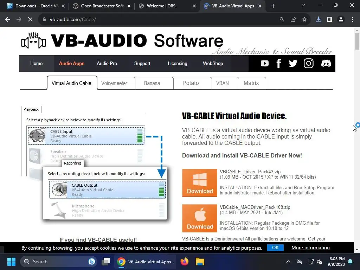The width and height of the screenshot is (360, 270).
Task: Bookmark this tab with star icon
Action: (304, 20)
